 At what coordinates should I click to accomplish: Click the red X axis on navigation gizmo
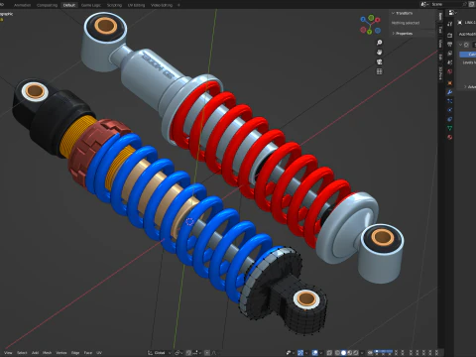coord(378,20)
